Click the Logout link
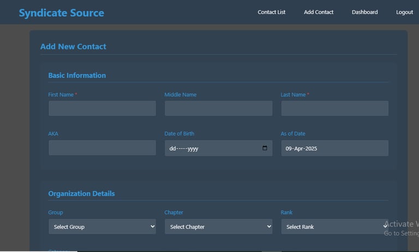Image resolution: width=419 pixels, height=252 pixels. (x=404, y=12)
